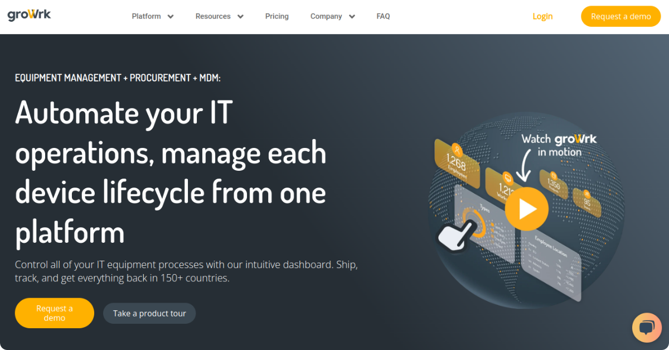Viewport: 669px width, 350px height.
Task: Click Take a product tour button
Action: click(149, 313)
